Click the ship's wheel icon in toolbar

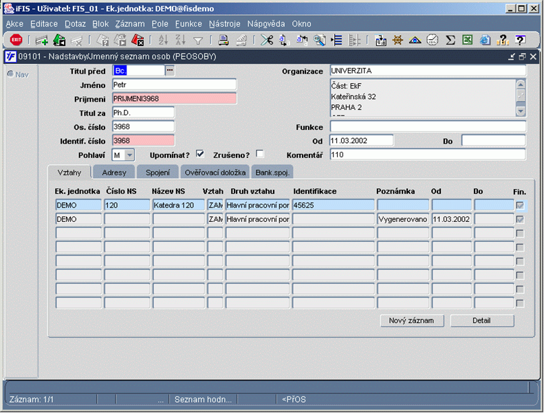398,41
